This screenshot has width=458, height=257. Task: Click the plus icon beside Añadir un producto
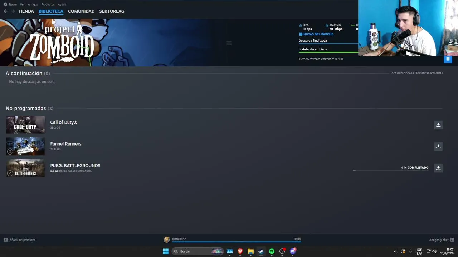5,240
